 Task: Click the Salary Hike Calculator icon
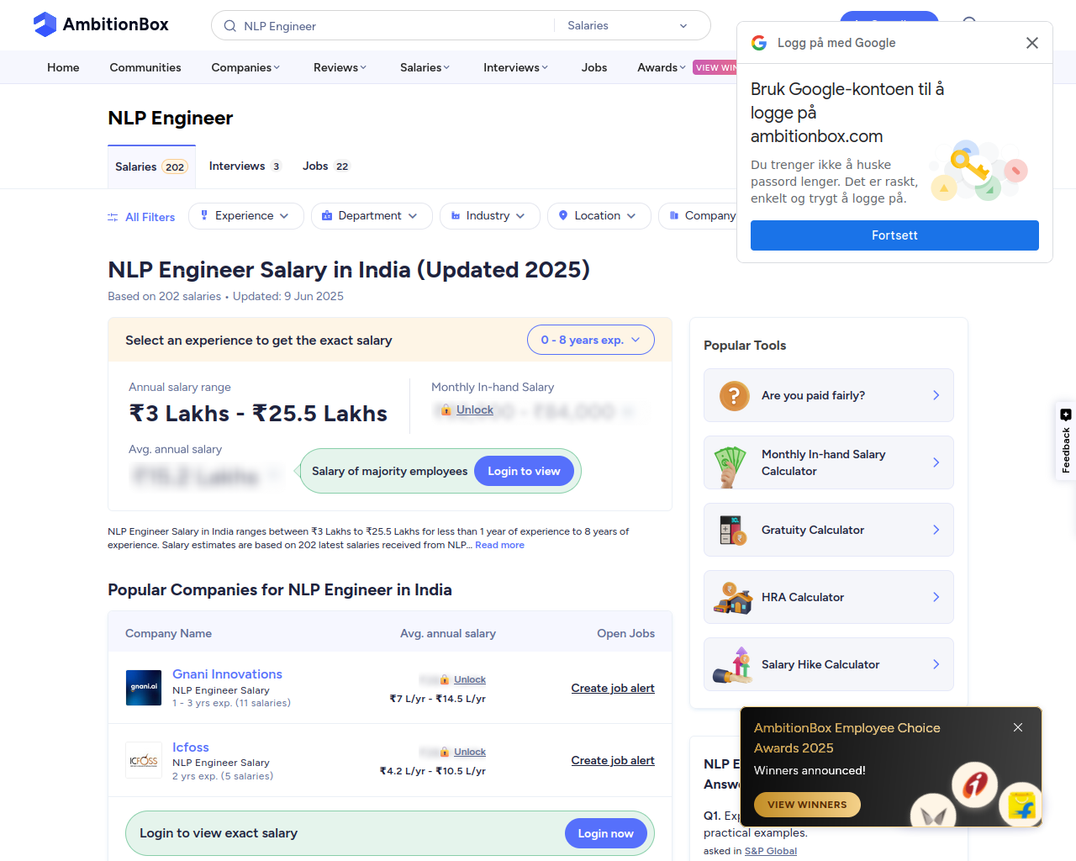pyautogui.click(x=733, y=665)
